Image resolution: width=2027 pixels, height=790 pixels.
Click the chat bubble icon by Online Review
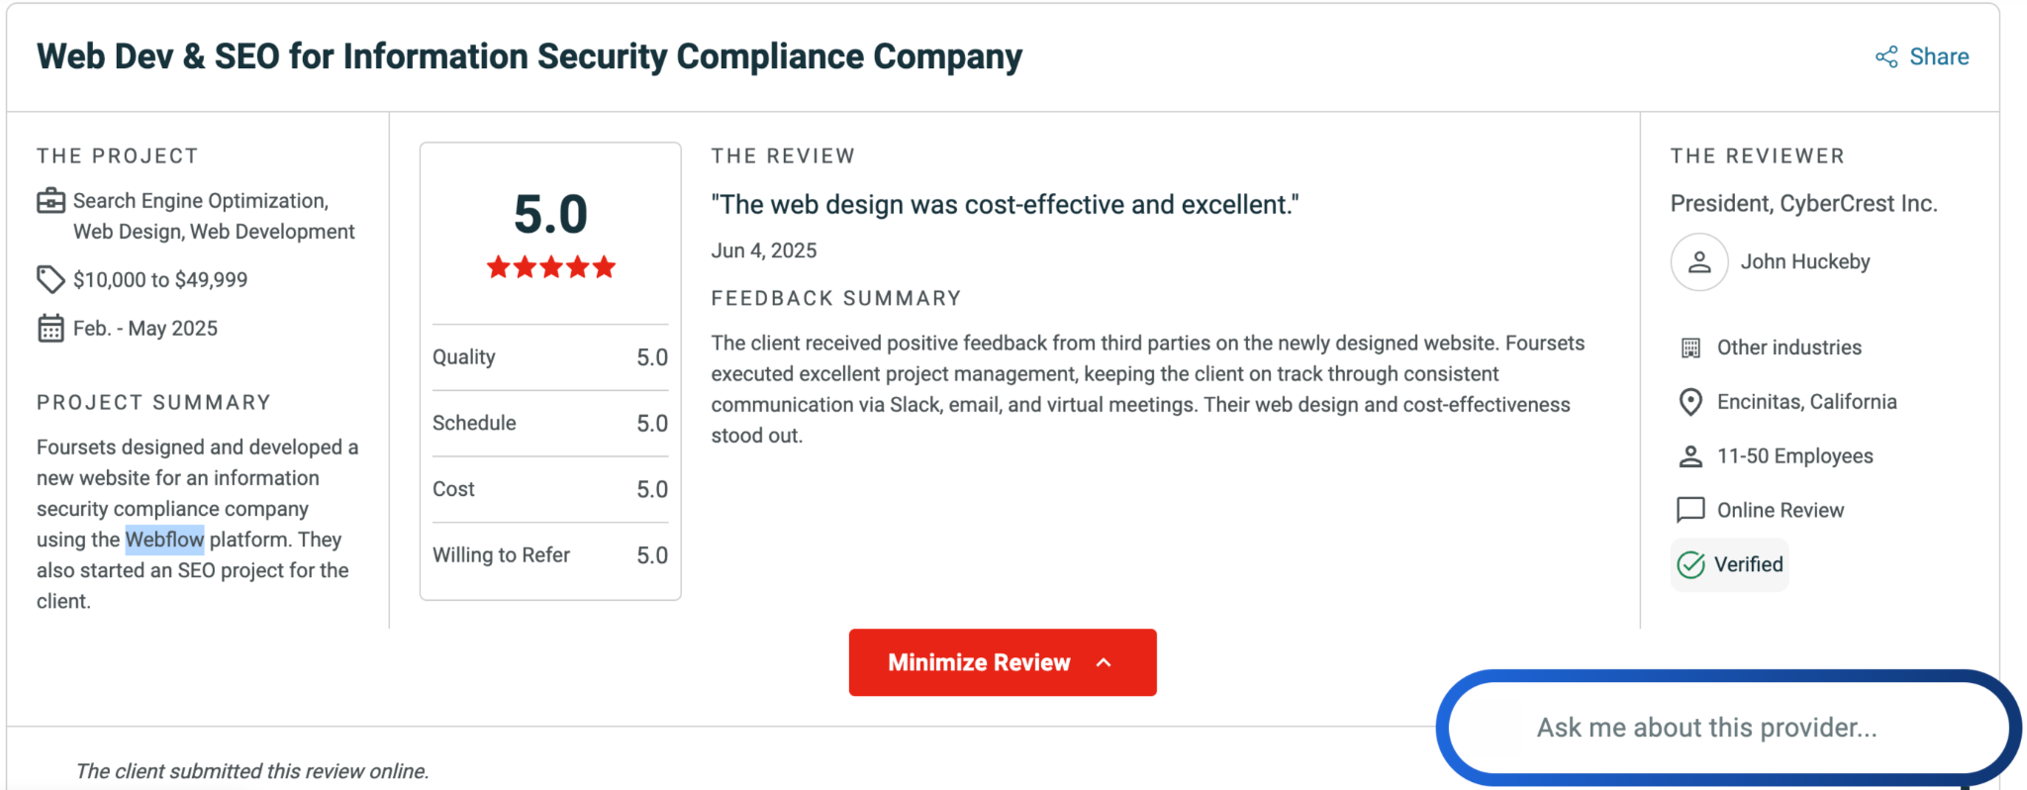(x=1690, y=510)
